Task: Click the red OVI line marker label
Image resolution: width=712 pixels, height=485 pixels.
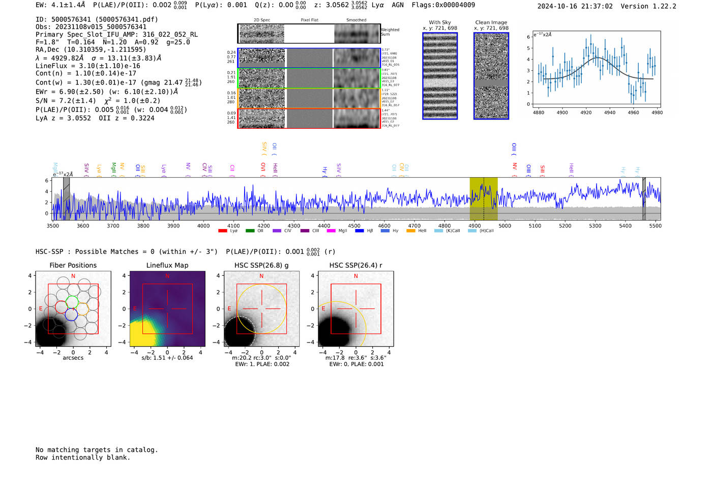Action: (x=263, y=168)
